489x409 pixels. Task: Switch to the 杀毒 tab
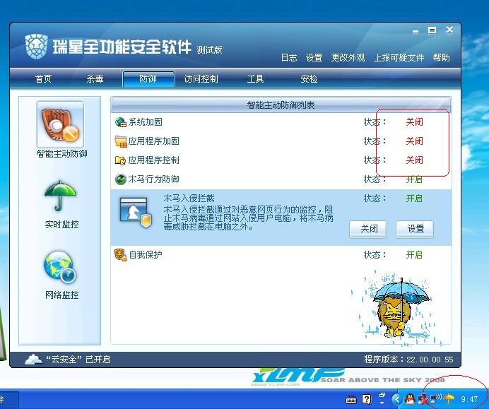click(95, 79)
